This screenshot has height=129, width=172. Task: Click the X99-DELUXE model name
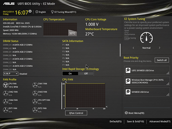(9, 23)
